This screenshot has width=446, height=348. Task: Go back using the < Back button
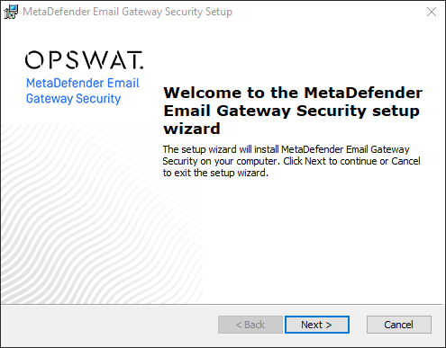coord(250,325)
